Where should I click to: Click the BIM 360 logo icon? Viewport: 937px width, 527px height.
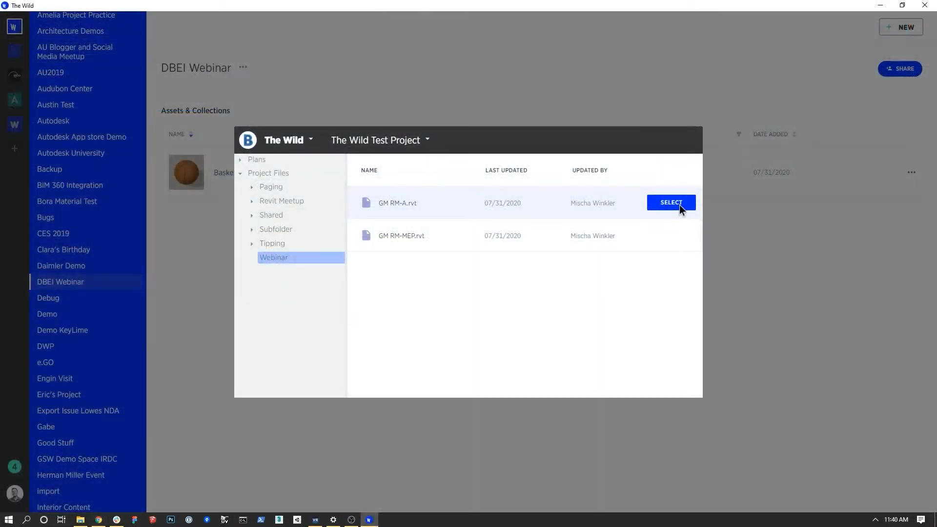pos(248,140)
